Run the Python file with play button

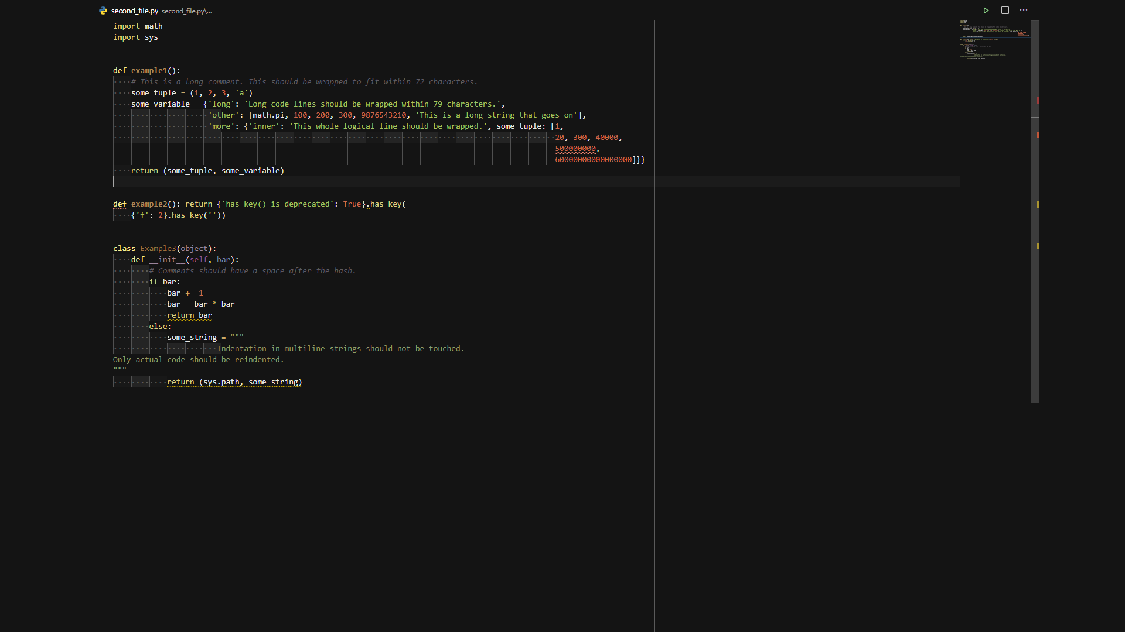[986, 11]
